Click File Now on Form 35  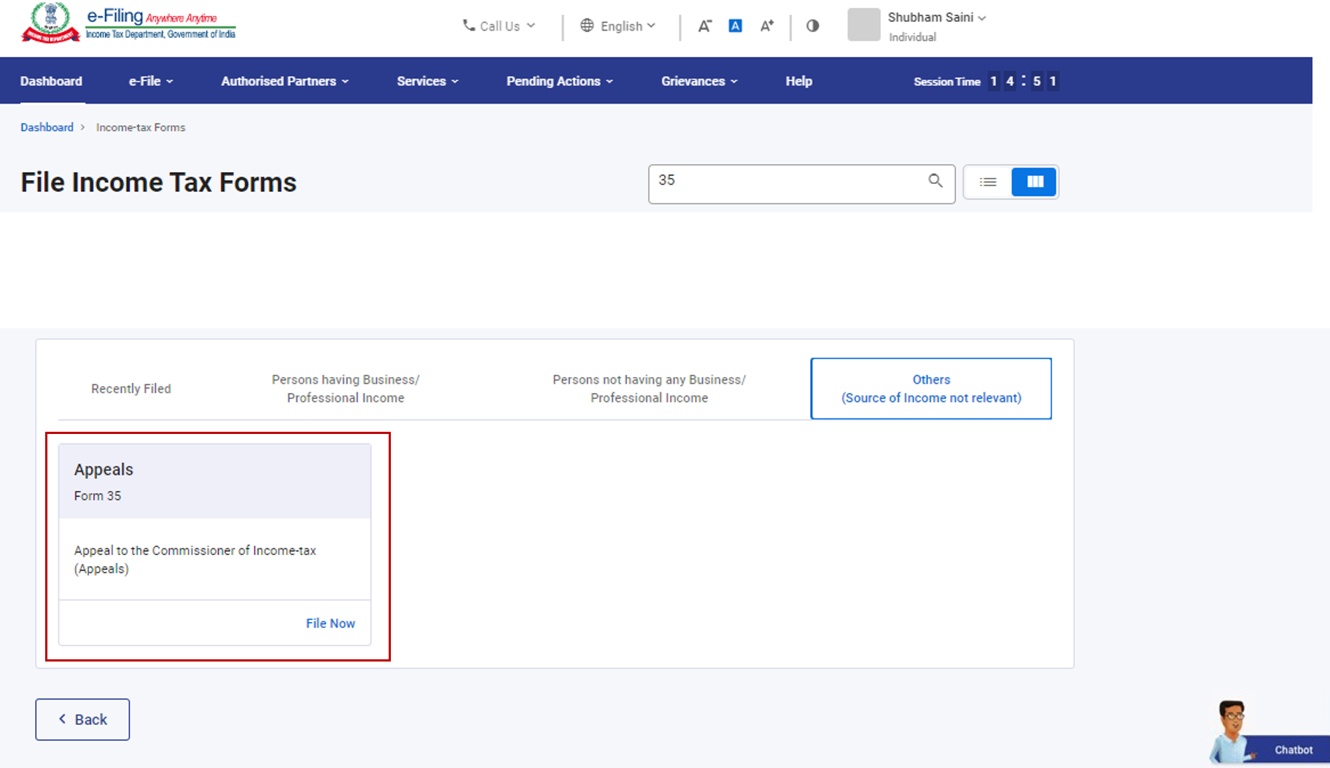coord(330,624)
